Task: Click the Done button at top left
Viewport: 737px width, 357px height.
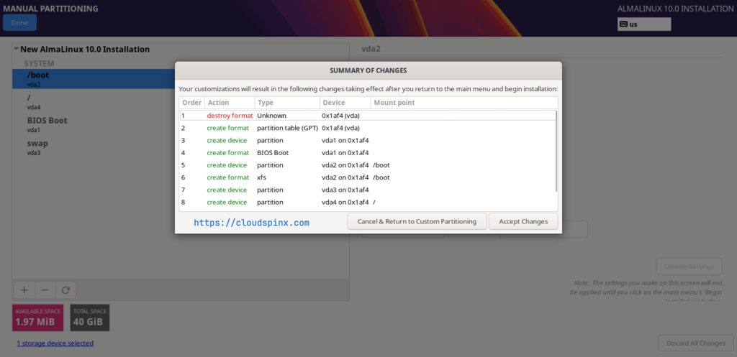Action: [x=19, y=22]
